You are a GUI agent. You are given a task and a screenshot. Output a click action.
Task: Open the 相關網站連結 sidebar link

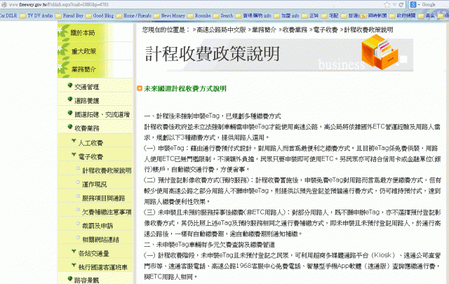click(x=100, y=239)
